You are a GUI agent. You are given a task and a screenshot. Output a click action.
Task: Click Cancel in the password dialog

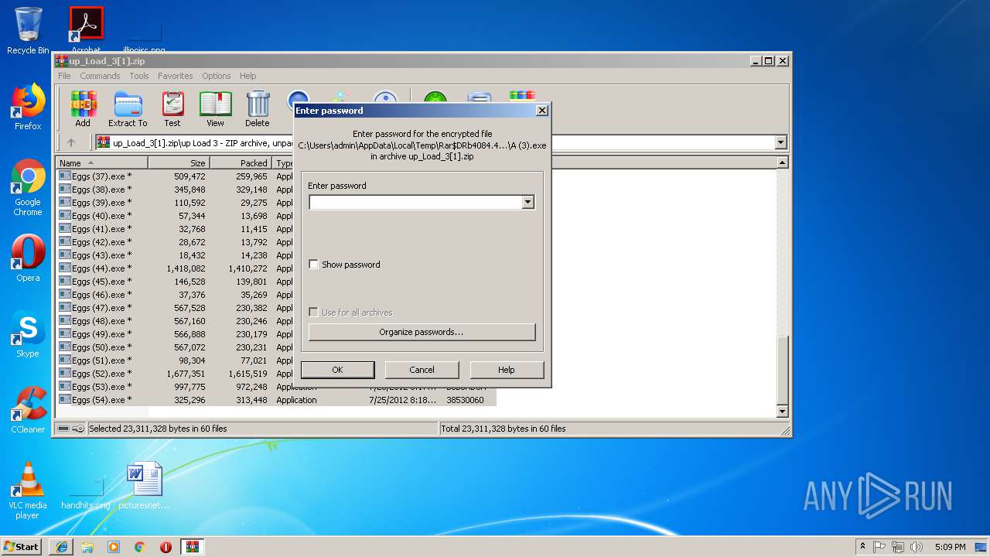(422, 370)
